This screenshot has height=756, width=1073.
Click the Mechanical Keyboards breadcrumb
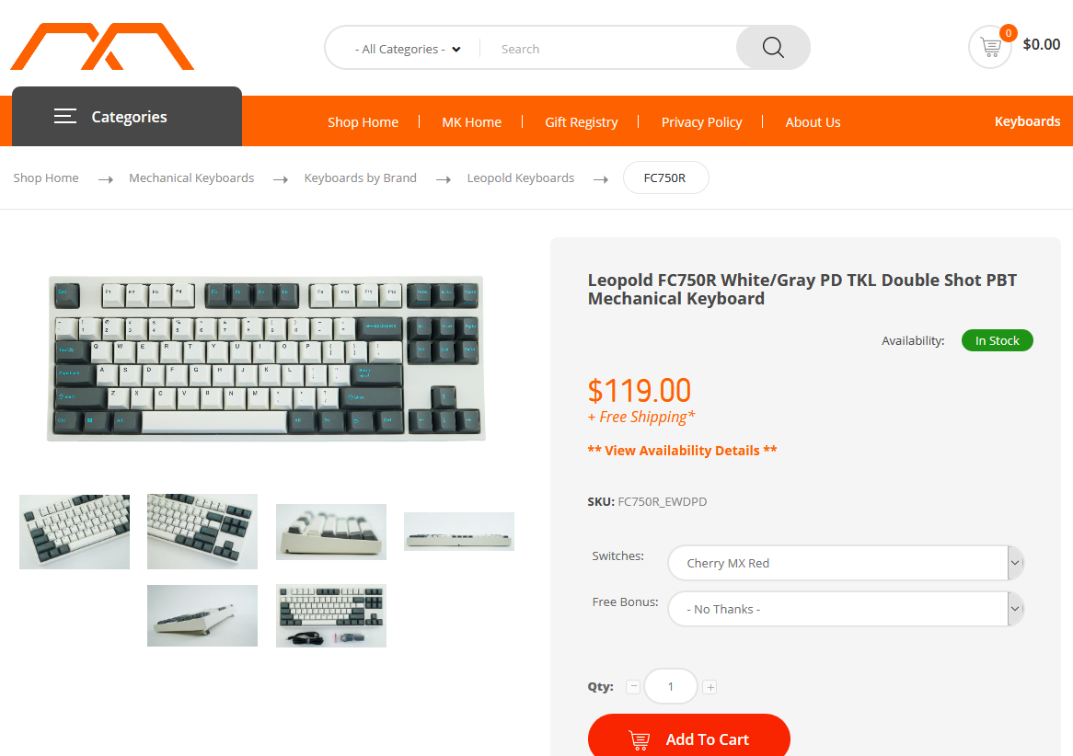[191, 178]
